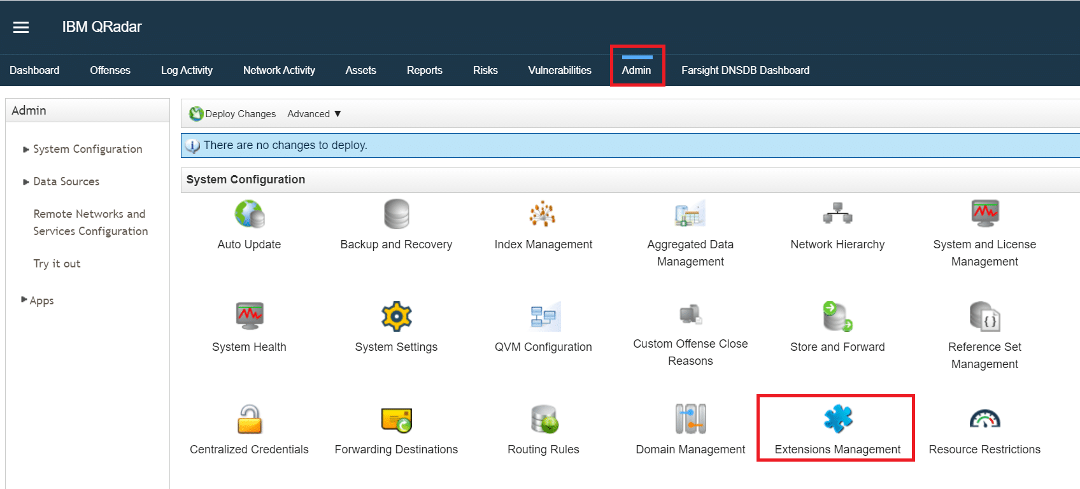Click the Deploy Changes button label

241,114
